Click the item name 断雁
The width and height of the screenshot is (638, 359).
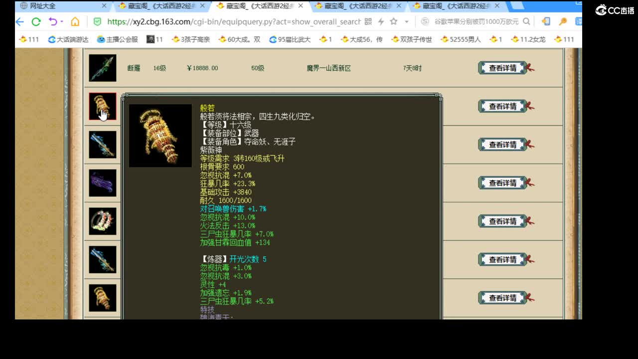tap(134, 68)
